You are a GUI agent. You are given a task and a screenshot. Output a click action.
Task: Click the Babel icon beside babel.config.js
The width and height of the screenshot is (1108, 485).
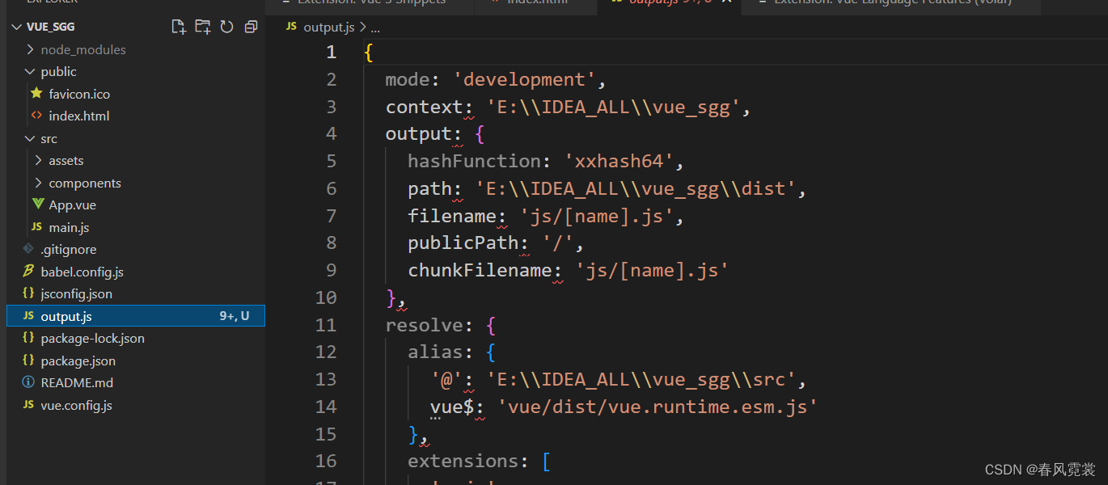click(28, 272)
